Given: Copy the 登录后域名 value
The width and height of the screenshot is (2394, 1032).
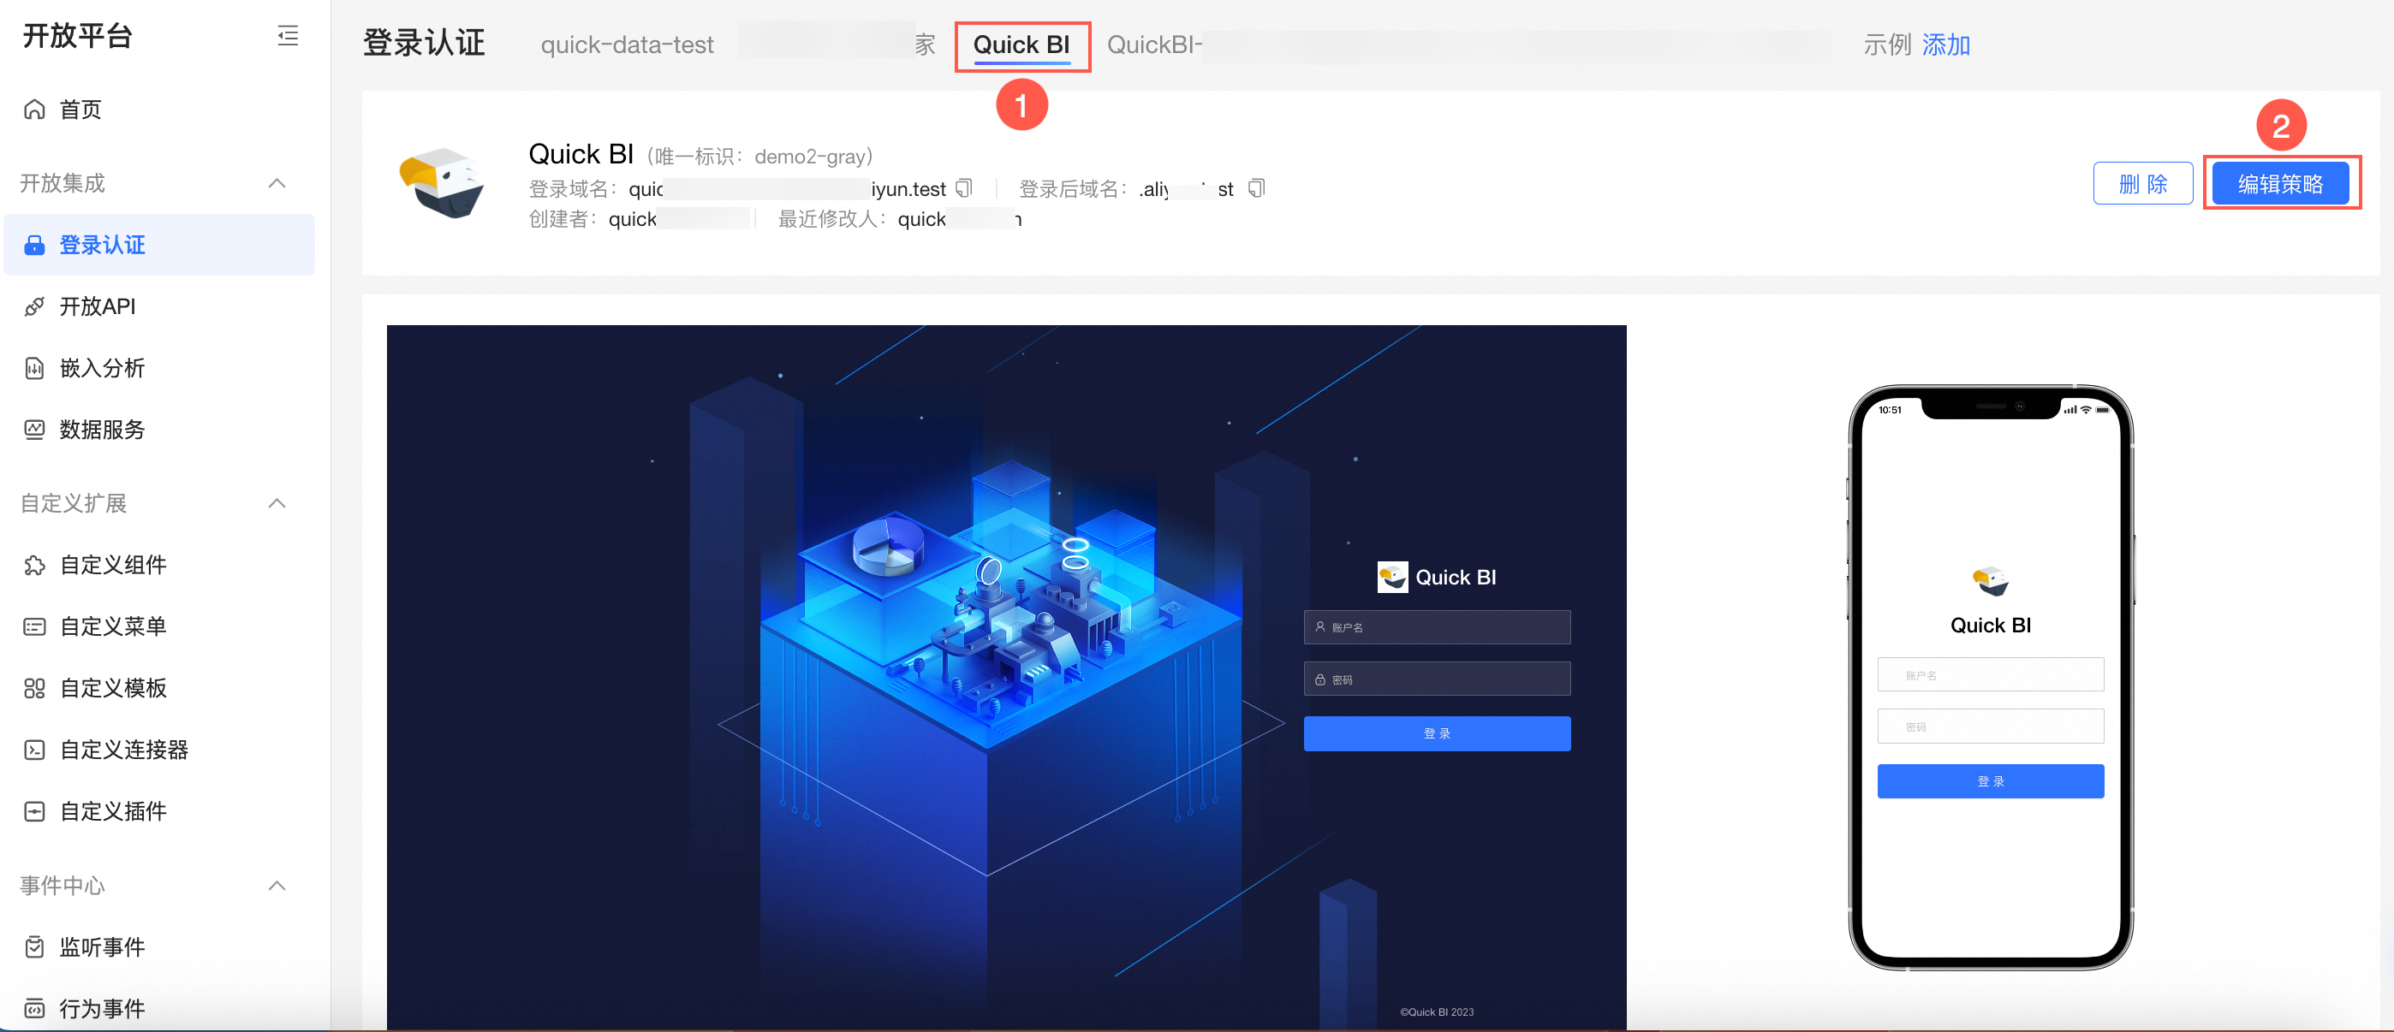Looking at the screenshot, I should (1256, 188).
